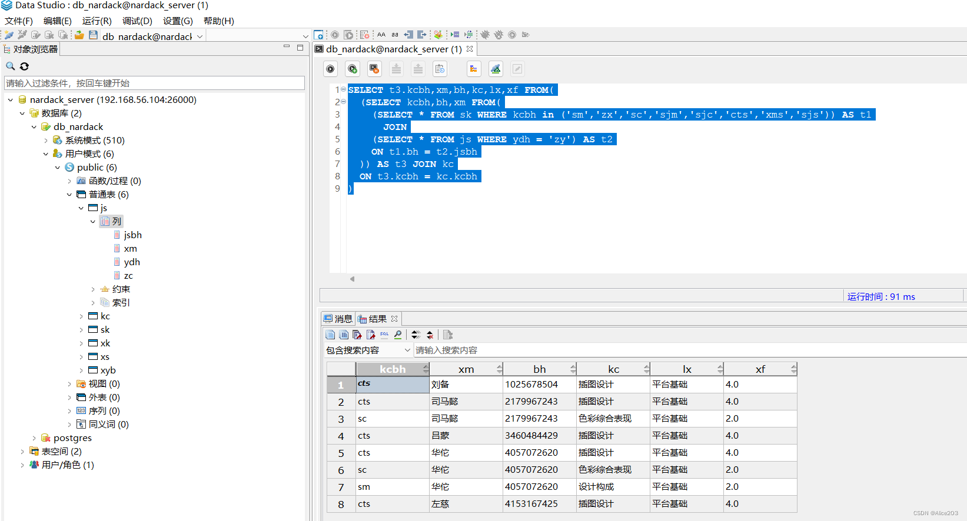Click the uppercase AA conversion icon
The image size is (967, 521).
(381, 35)
